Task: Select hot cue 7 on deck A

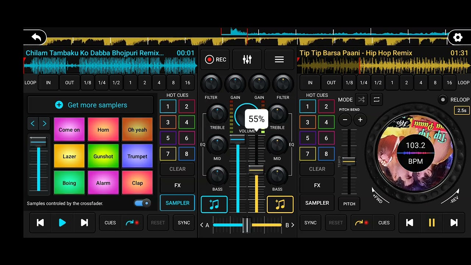Action: point(168,154)
